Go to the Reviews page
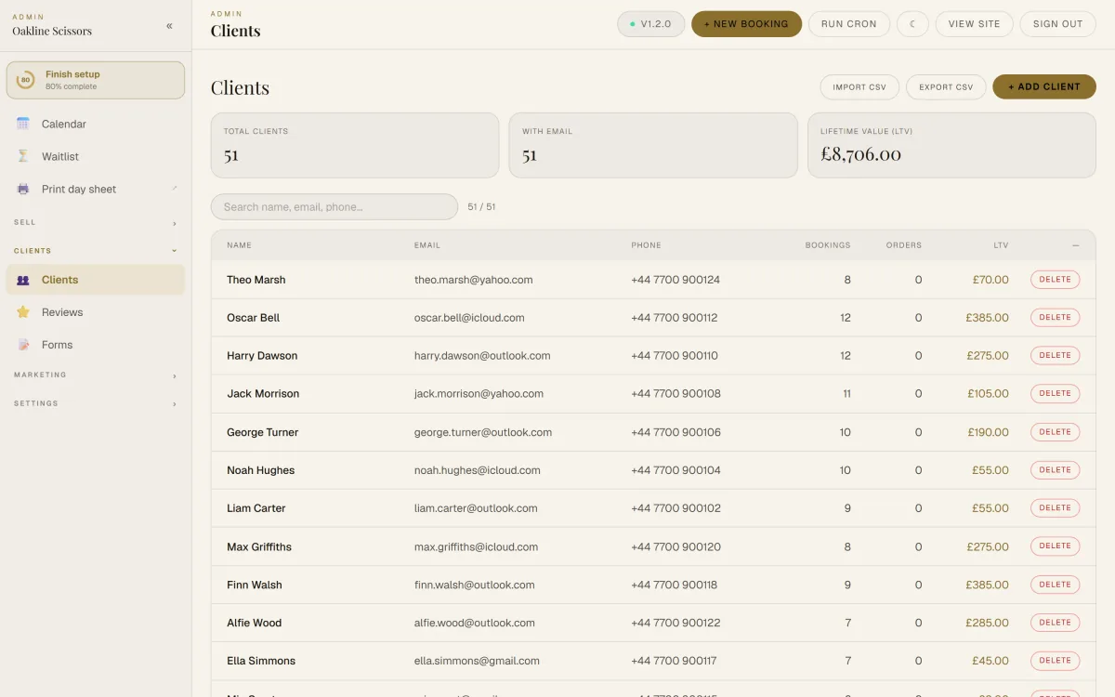 (96, 312)
